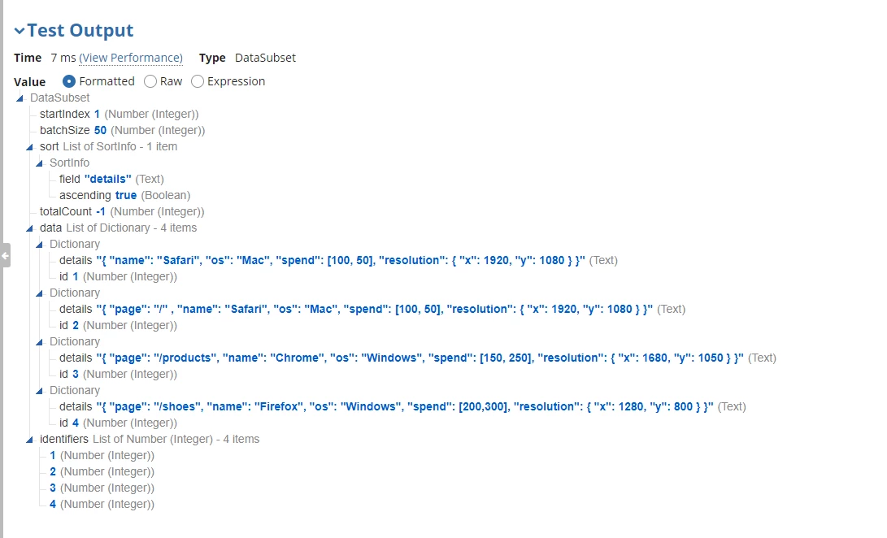The width and height of the screenshot is (887, 538).
Task: Collapse the sort List of SortInfo node
Action: point(29,147)
